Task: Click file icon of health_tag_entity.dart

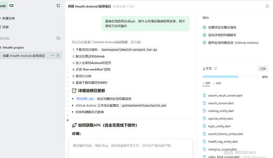Action: (x=205, y=141)
